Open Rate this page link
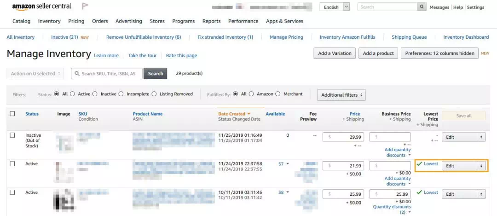497x216 pixels. click(181, 56)
